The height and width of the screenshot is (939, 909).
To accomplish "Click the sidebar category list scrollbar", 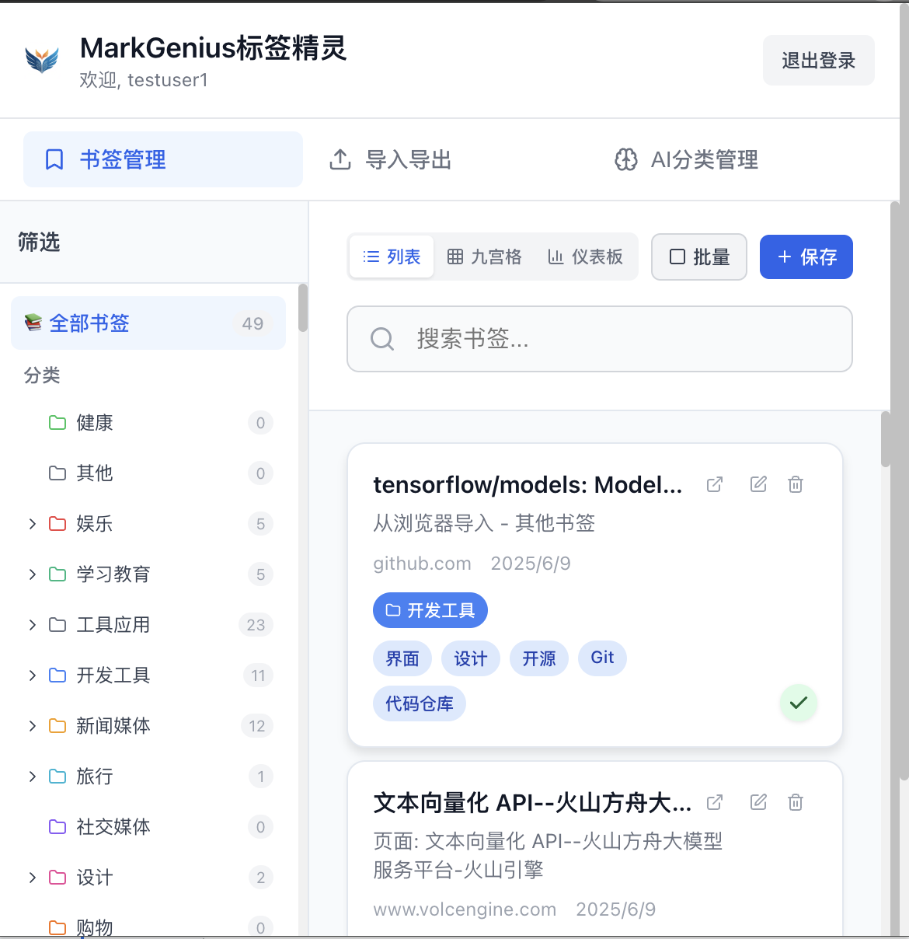I will pos(303,308).
